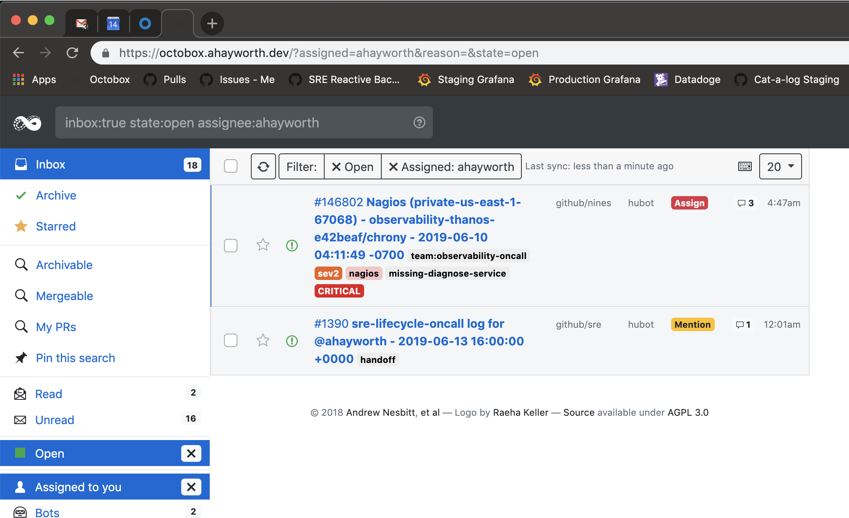This screenshot has height=518, width=849.
Task: Click the sev2 label
Action: click(328, 273)
